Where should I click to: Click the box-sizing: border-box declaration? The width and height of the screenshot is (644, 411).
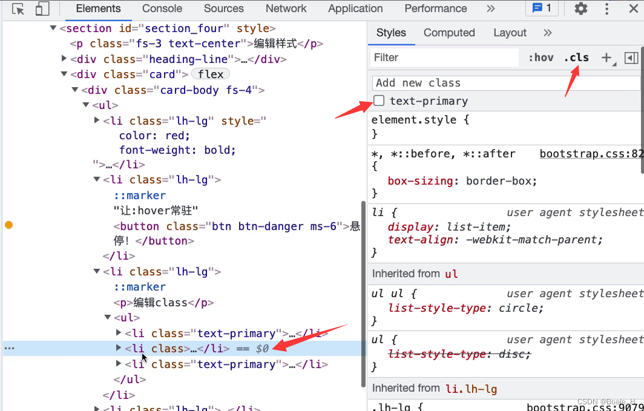coord(462,181)
